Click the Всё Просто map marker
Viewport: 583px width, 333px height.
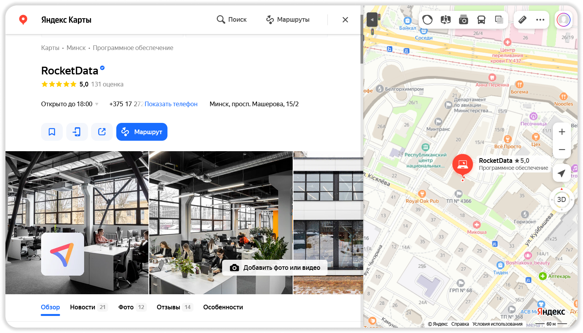[508, 139]
